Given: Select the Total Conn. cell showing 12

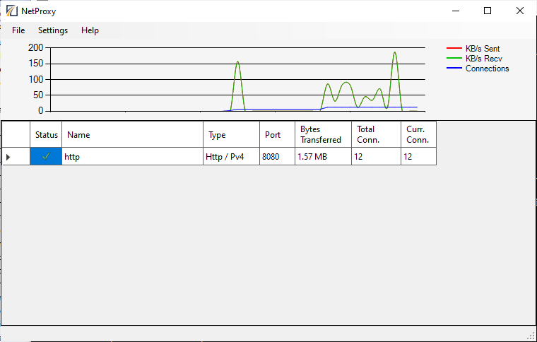Looking at the screenshot, I should tap(377, 156).
